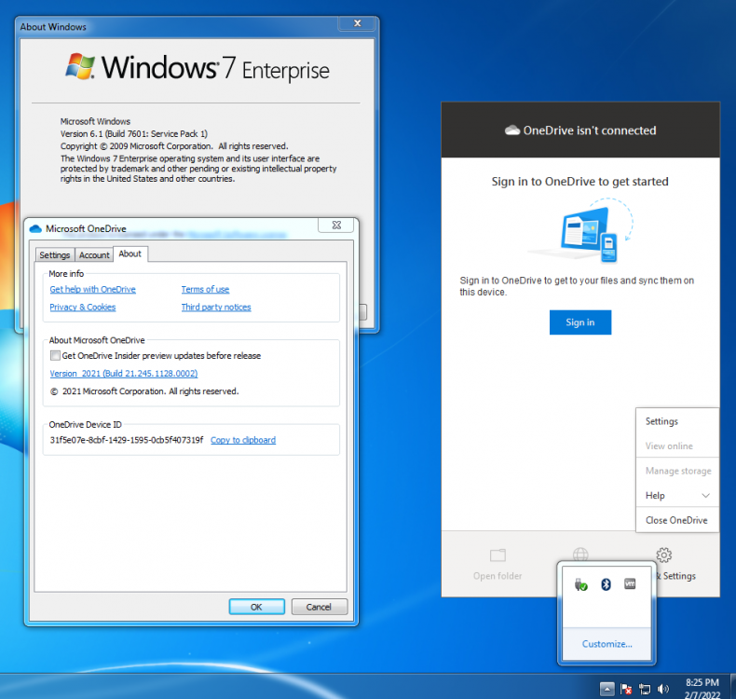The image size is (736, 699).
Task: Click the taskbar clock showing 8:25 PM
Action: [702, 688]
